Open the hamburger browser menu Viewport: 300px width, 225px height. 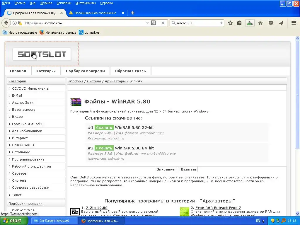(x=294, y=23)
